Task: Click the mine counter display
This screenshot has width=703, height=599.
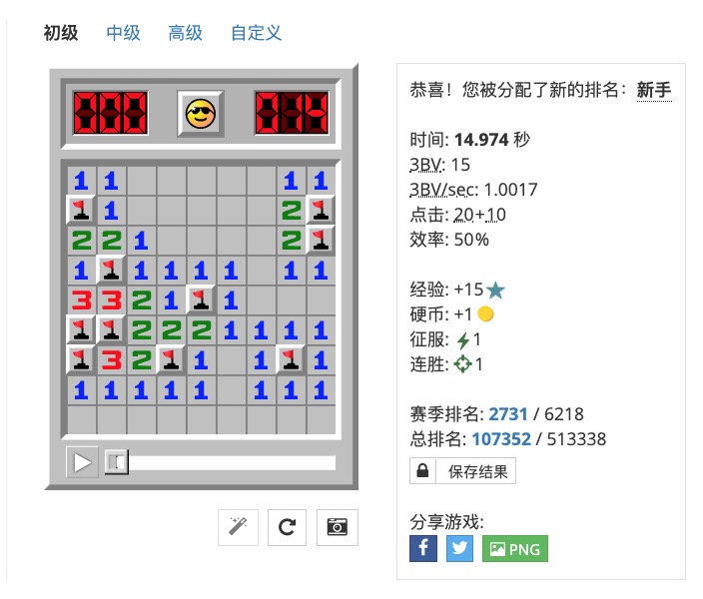Action: [x=110, y=113]
